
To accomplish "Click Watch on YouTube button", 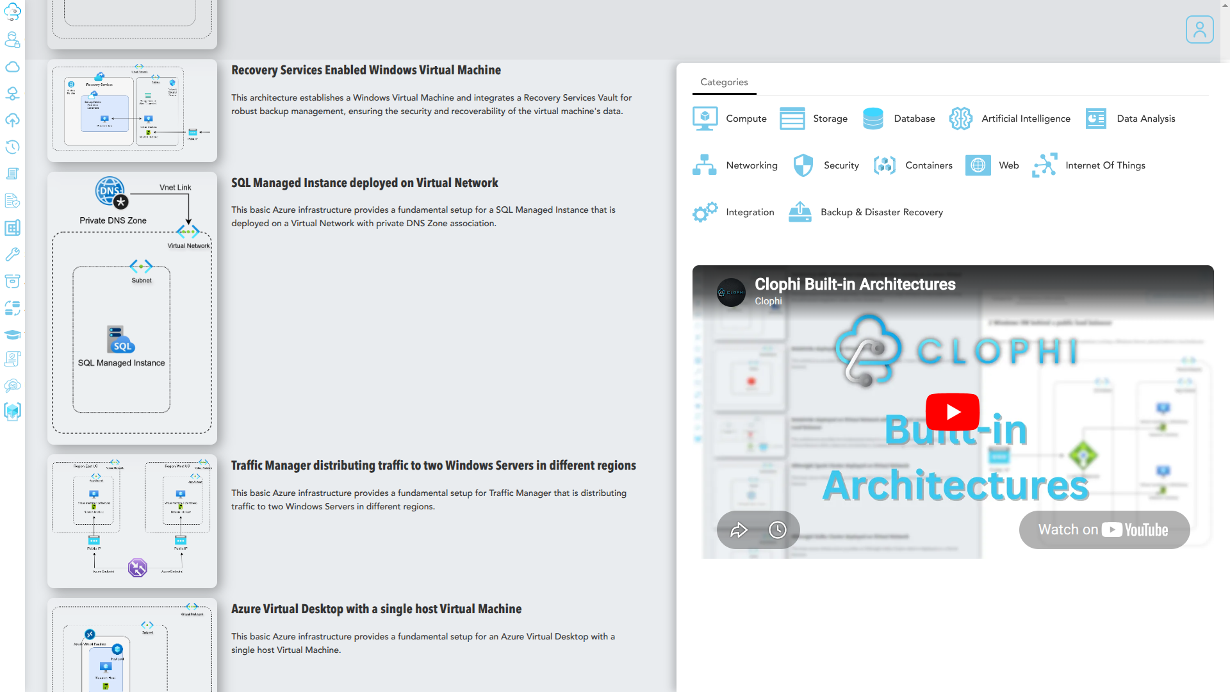I will point(1104,530).
